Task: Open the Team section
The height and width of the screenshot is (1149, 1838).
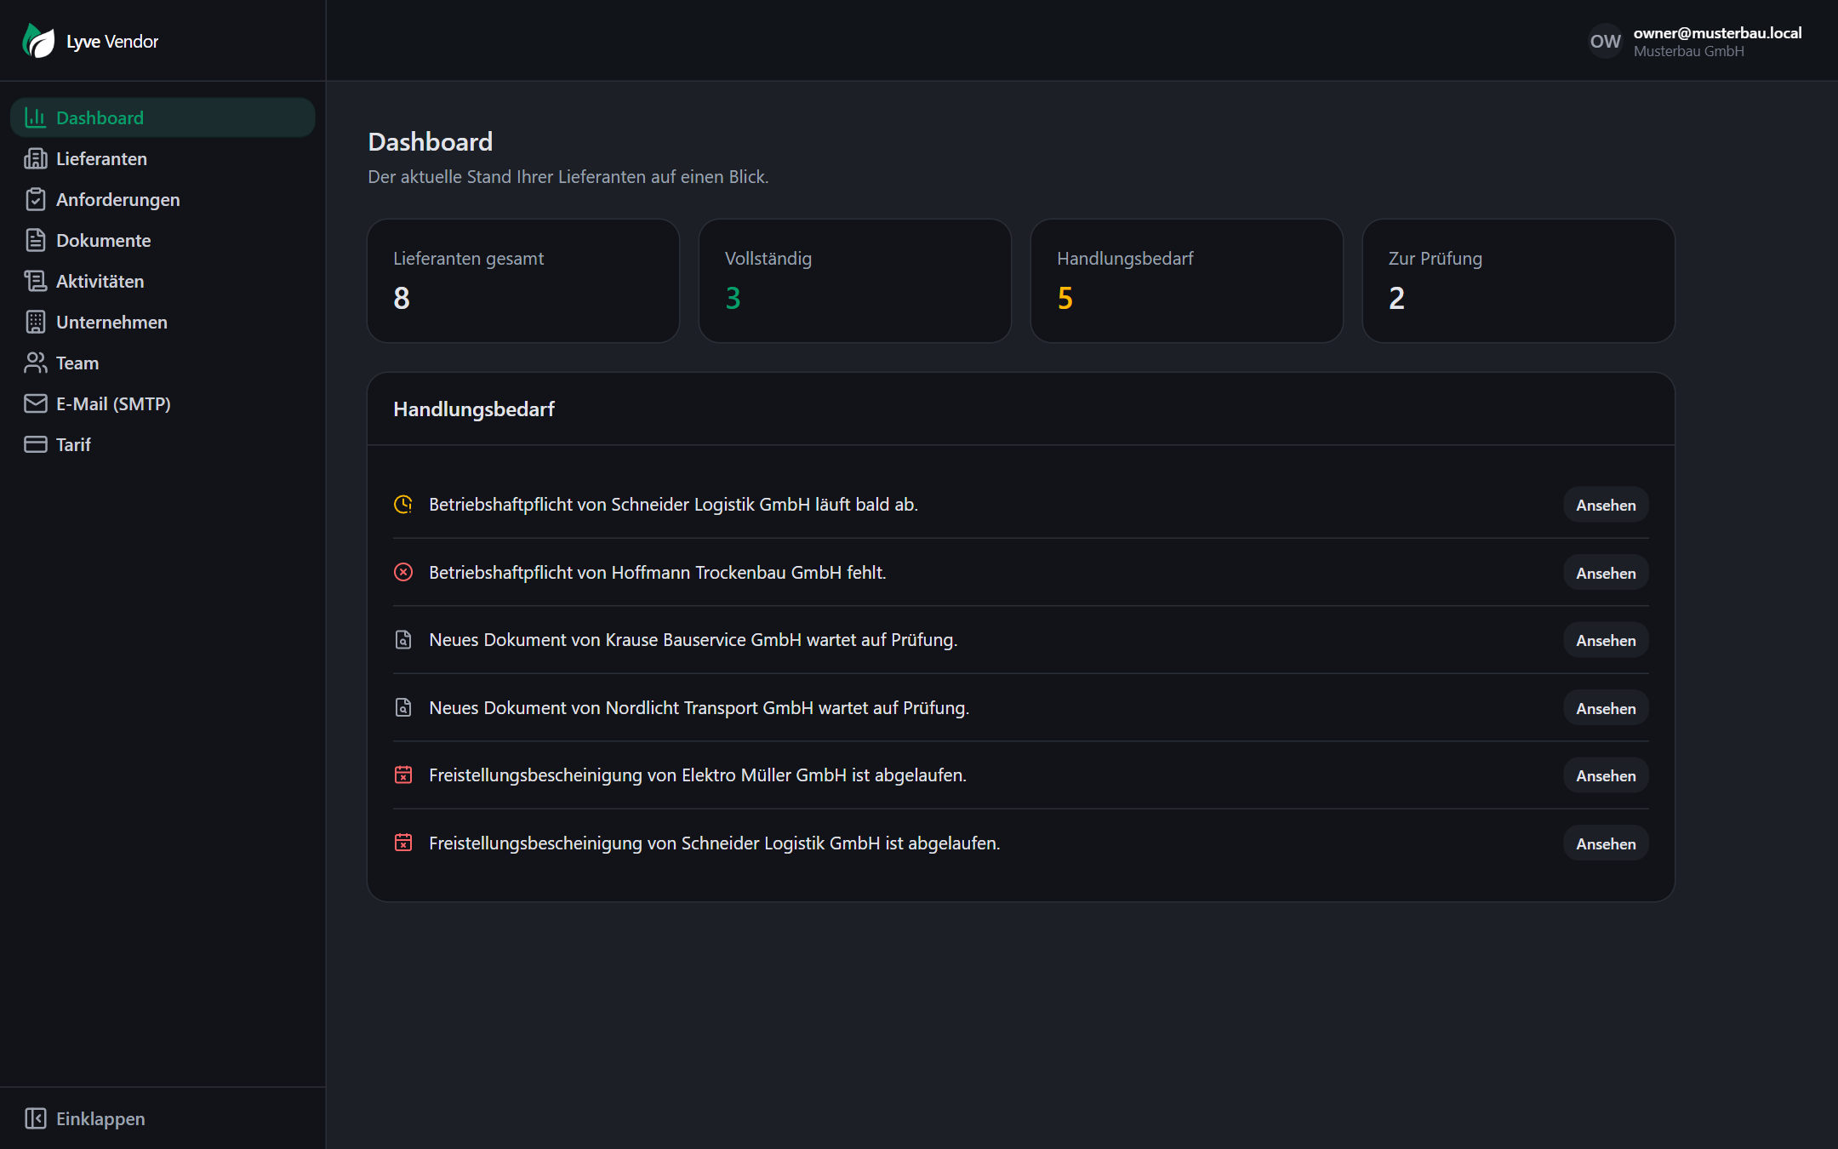Action: point(163,363)
